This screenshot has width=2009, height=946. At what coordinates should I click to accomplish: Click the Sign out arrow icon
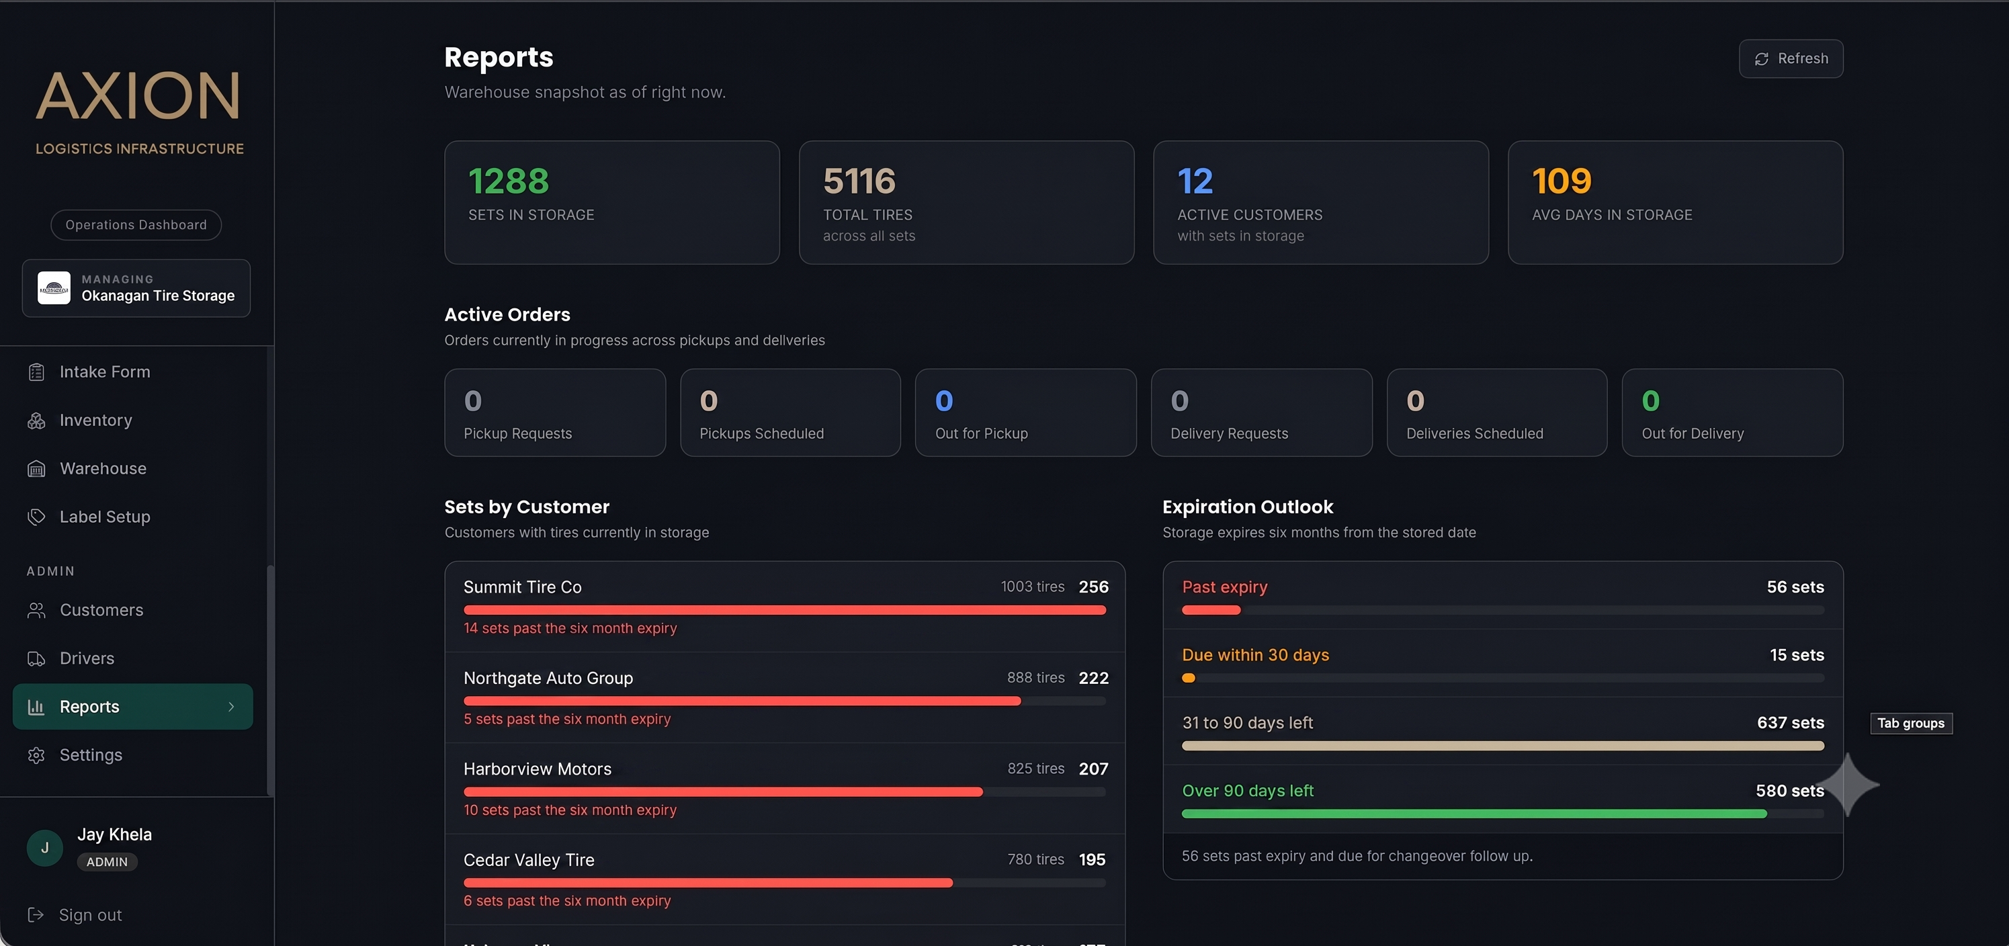coord(36,915)
